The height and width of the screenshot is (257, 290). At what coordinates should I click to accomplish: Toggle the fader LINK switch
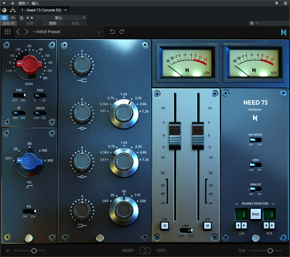pos(186,230)
